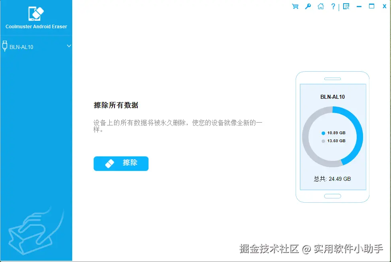Click the phone illustration home button
The height and width of the screenshot is (262, 391).
click(x=332, y=196)
